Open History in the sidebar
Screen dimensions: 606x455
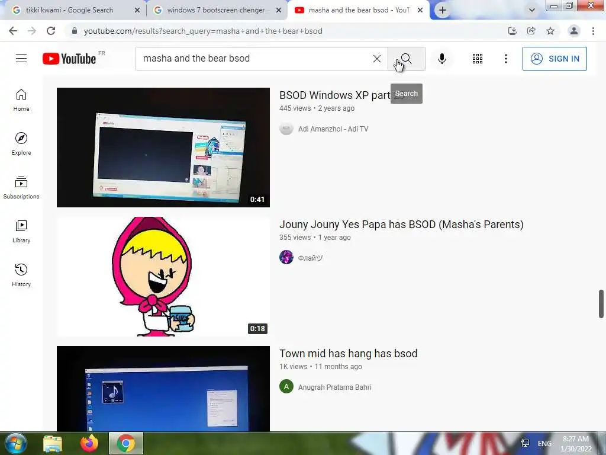click(x=21, y=275)
